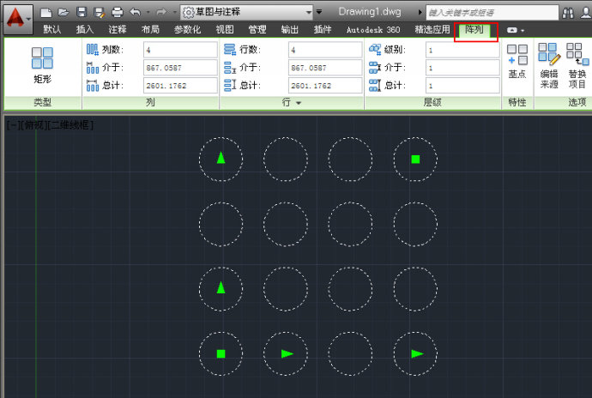Select the 矩形 rectangular array type
This screenshot has width=592, height=398.
[x=42, y=65]
